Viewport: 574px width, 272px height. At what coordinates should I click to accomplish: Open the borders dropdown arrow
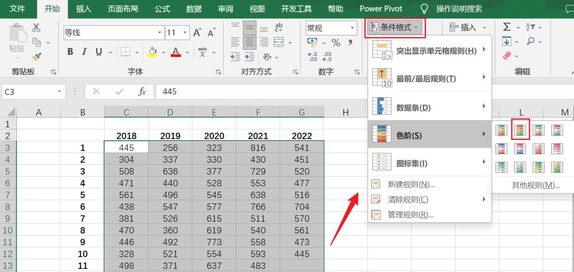[137, 52]
